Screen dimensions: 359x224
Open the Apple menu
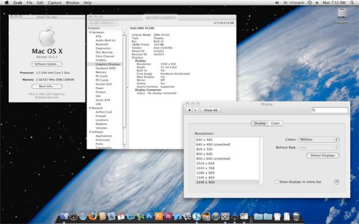click(x=7, y=2)
